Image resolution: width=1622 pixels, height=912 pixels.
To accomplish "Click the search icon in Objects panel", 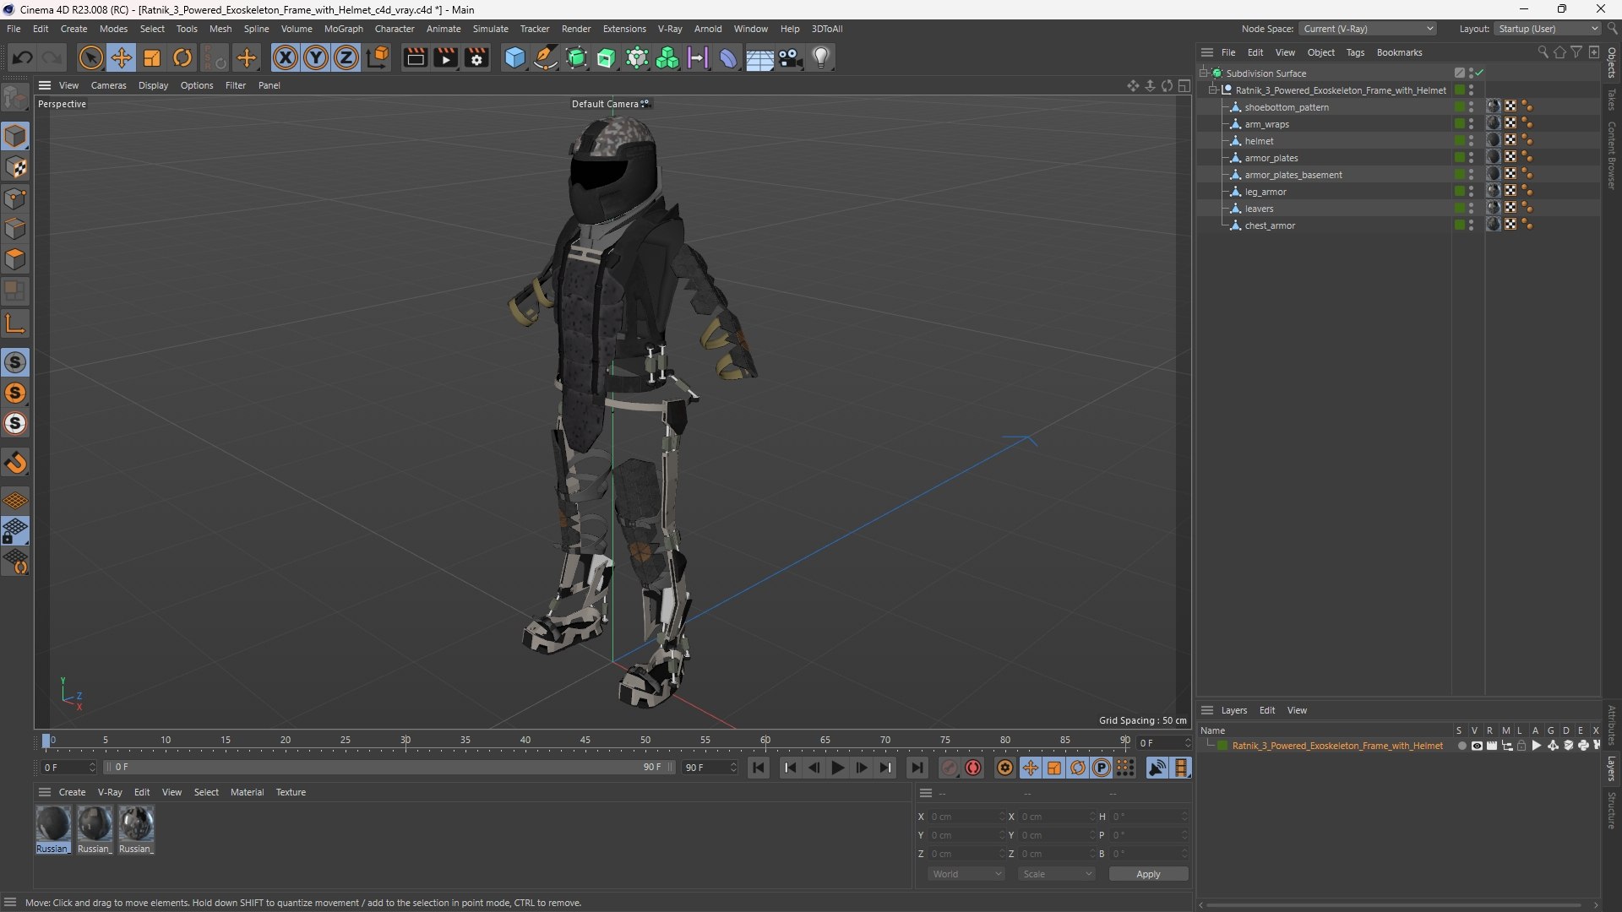I will pyautogui.click(x=1543, y=52).
